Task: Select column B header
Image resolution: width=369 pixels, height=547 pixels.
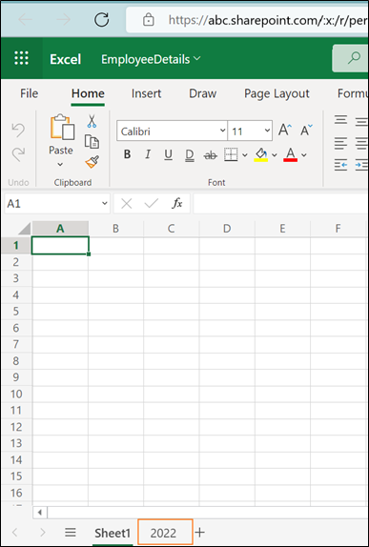Action: pos(116,229)
